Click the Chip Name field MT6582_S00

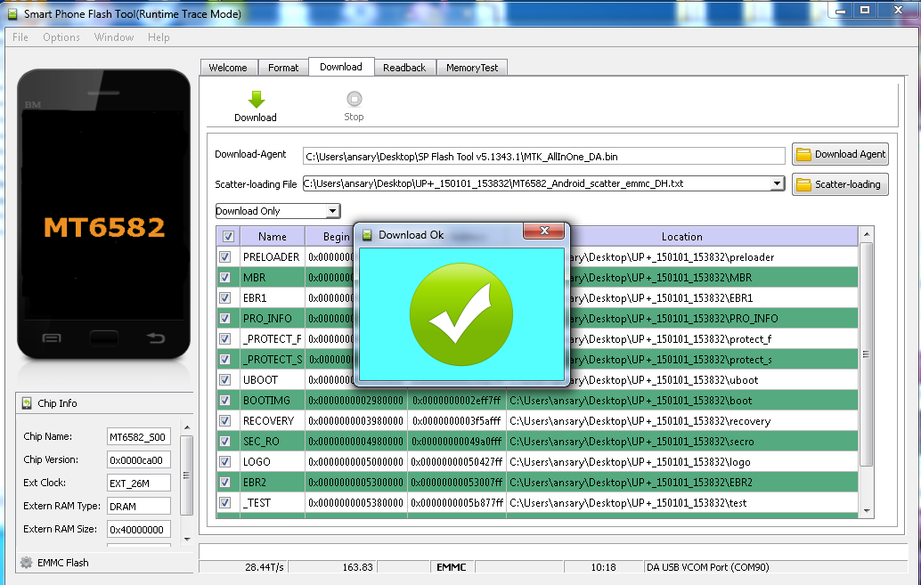(139, 436)
